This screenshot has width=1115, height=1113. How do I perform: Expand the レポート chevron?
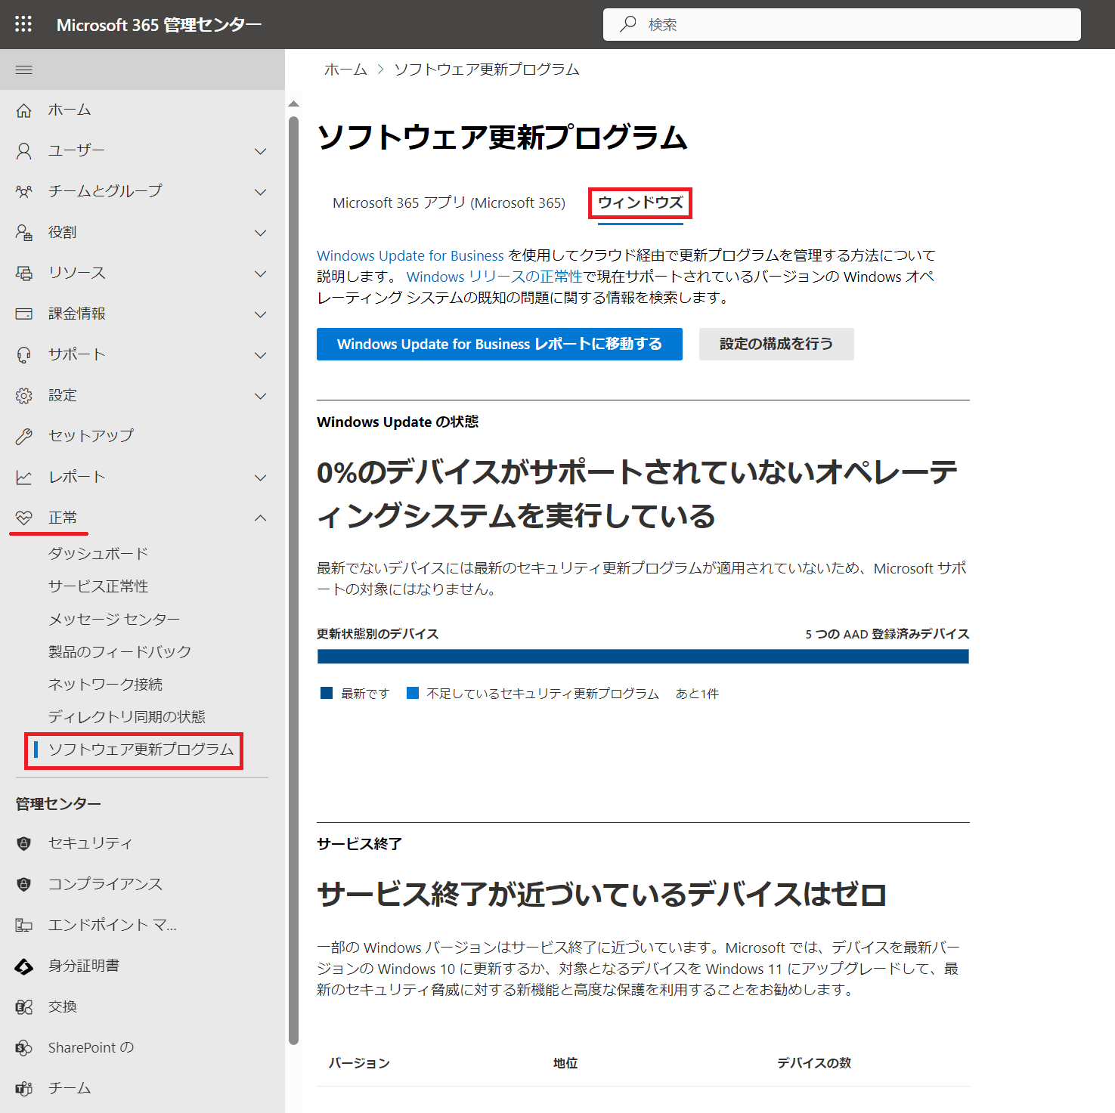coord(261,478)
